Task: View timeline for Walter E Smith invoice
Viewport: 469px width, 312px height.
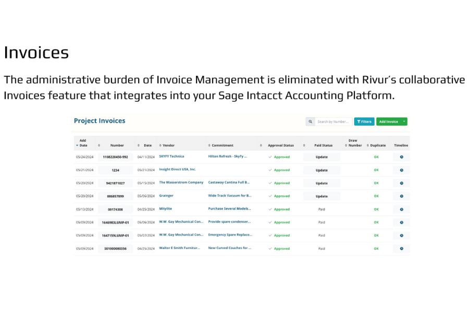Action: tap(401, 249)
